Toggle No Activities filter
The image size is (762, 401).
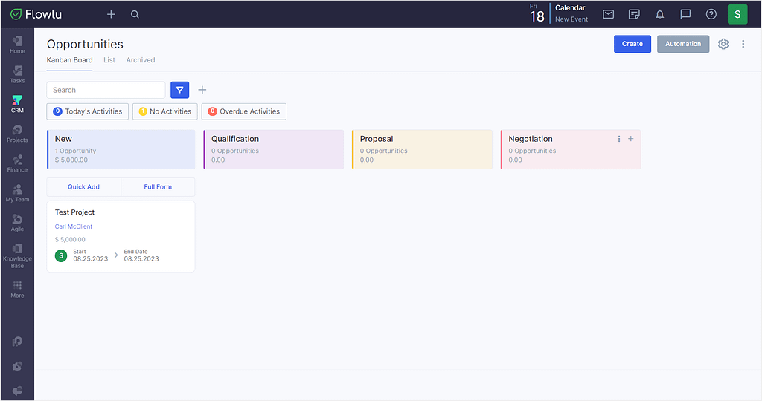(164, 111)
